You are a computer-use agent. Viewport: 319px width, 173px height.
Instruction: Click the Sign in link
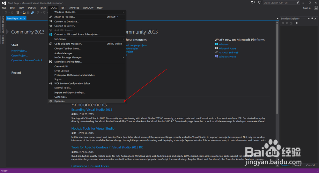[x=307, y=8]
